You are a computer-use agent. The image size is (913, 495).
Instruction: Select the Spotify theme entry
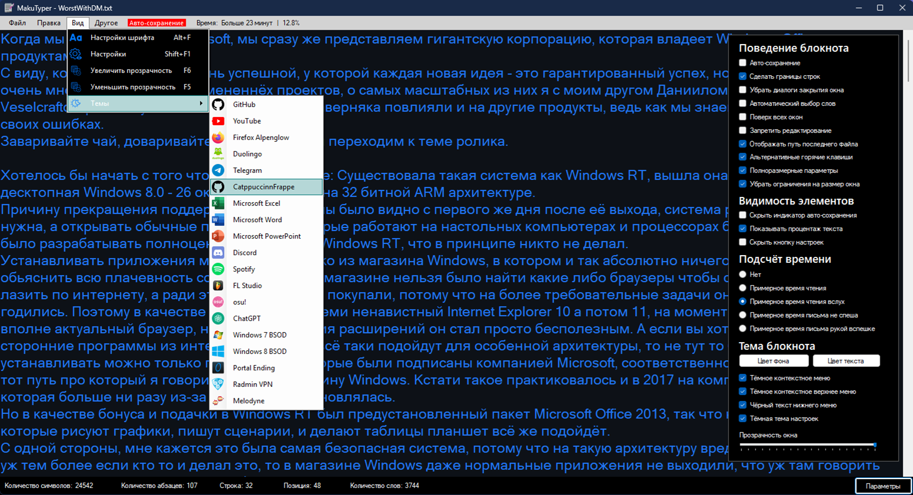pos(266,269)
